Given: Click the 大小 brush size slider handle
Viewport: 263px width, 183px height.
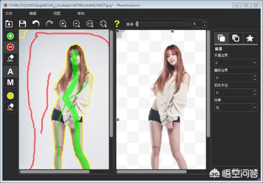Looking at the screenshot, I should point(137,24).
